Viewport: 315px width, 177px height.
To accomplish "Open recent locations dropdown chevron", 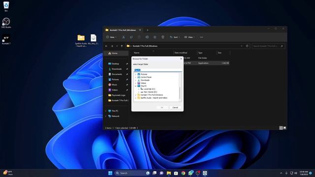I will 117,46.
